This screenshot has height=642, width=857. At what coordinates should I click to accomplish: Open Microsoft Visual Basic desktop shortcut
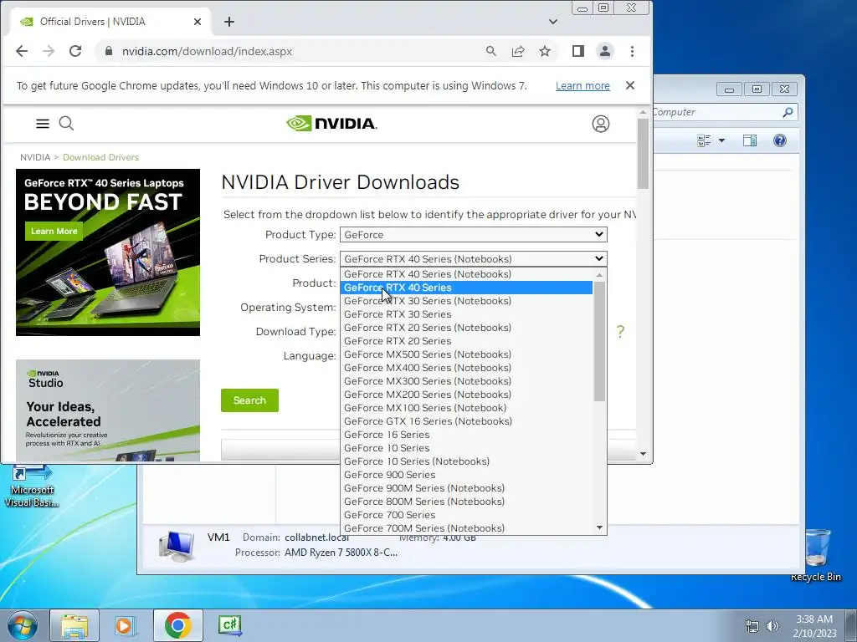click(32, 486)
